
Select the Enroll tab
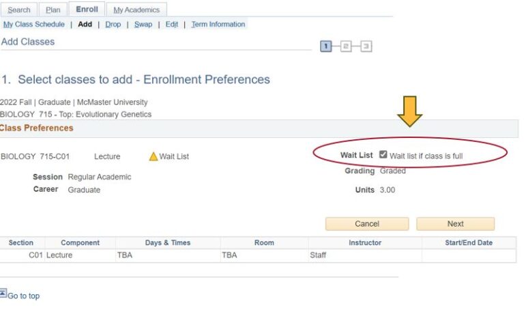(x=87, y=10)
